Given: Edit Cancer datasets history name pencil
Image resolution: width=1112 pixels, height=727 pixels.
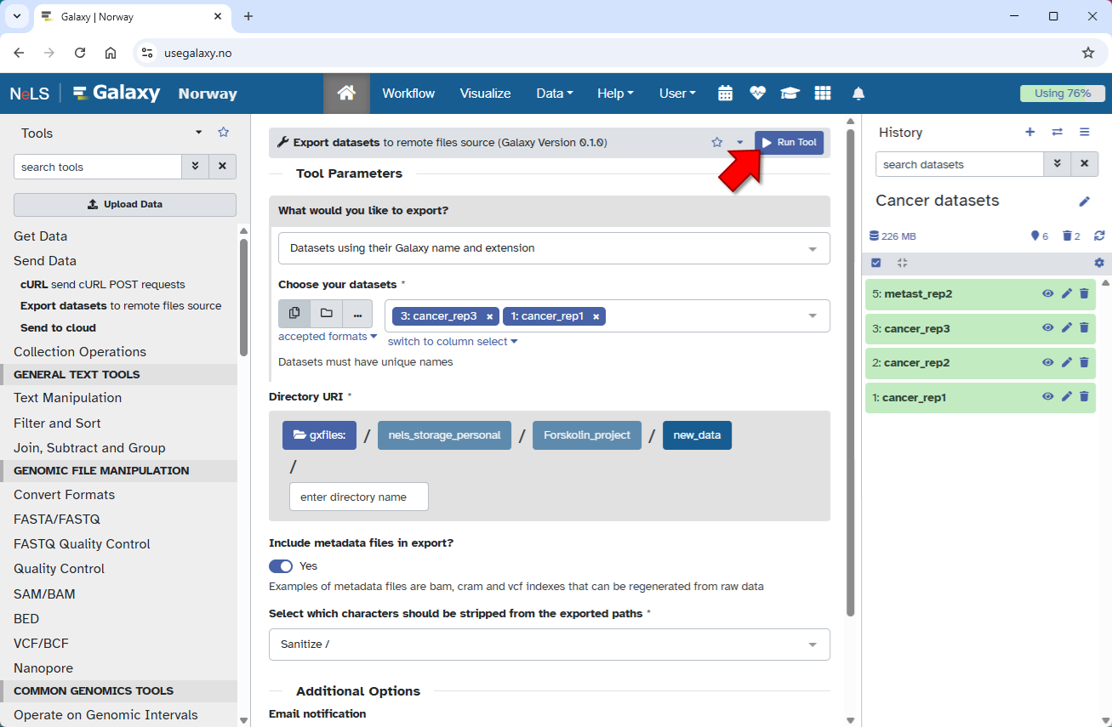Looking at the screenshot, I should [1084, 202].
